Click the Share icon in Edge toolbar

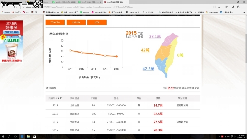point(238,7)
